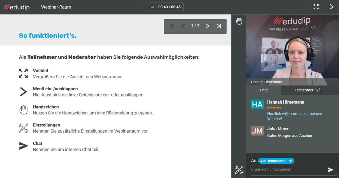Image resolution: width=339 pixels, height=178 pixels.
Task: Jump to the last slide
Action: coord(219,26)
